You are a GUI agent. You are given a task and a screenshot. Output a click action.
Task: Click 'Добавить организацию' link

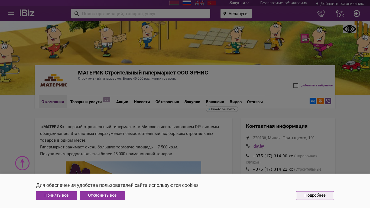(340, 3)
